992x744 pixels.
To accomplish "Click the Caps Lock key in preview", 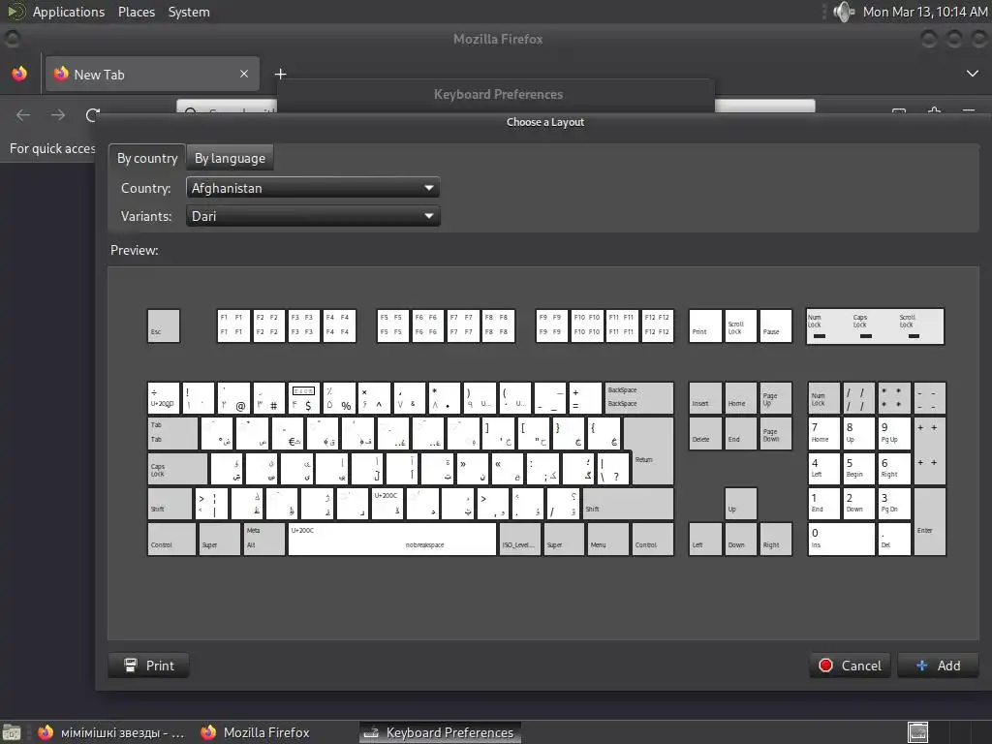I will pos(177,469).
